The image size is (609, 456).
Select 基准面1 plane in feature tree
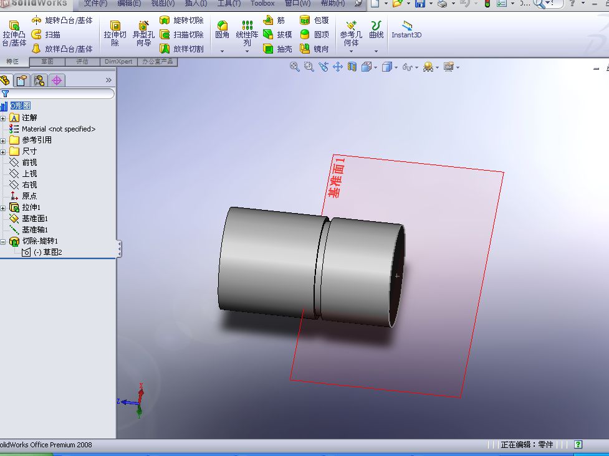pos(29,219)
